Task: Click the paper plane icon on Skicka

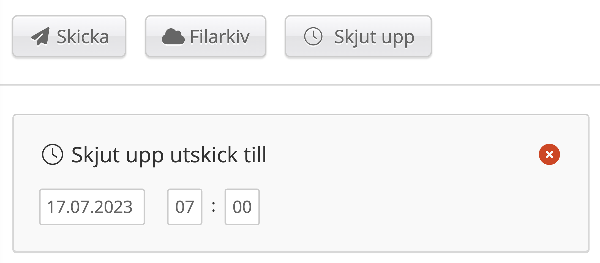Action: [40, 37]
